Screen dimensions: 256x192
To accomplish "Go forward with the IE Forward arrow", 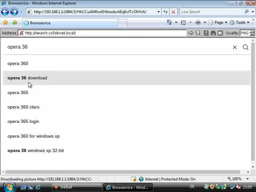I will (14, 12).
